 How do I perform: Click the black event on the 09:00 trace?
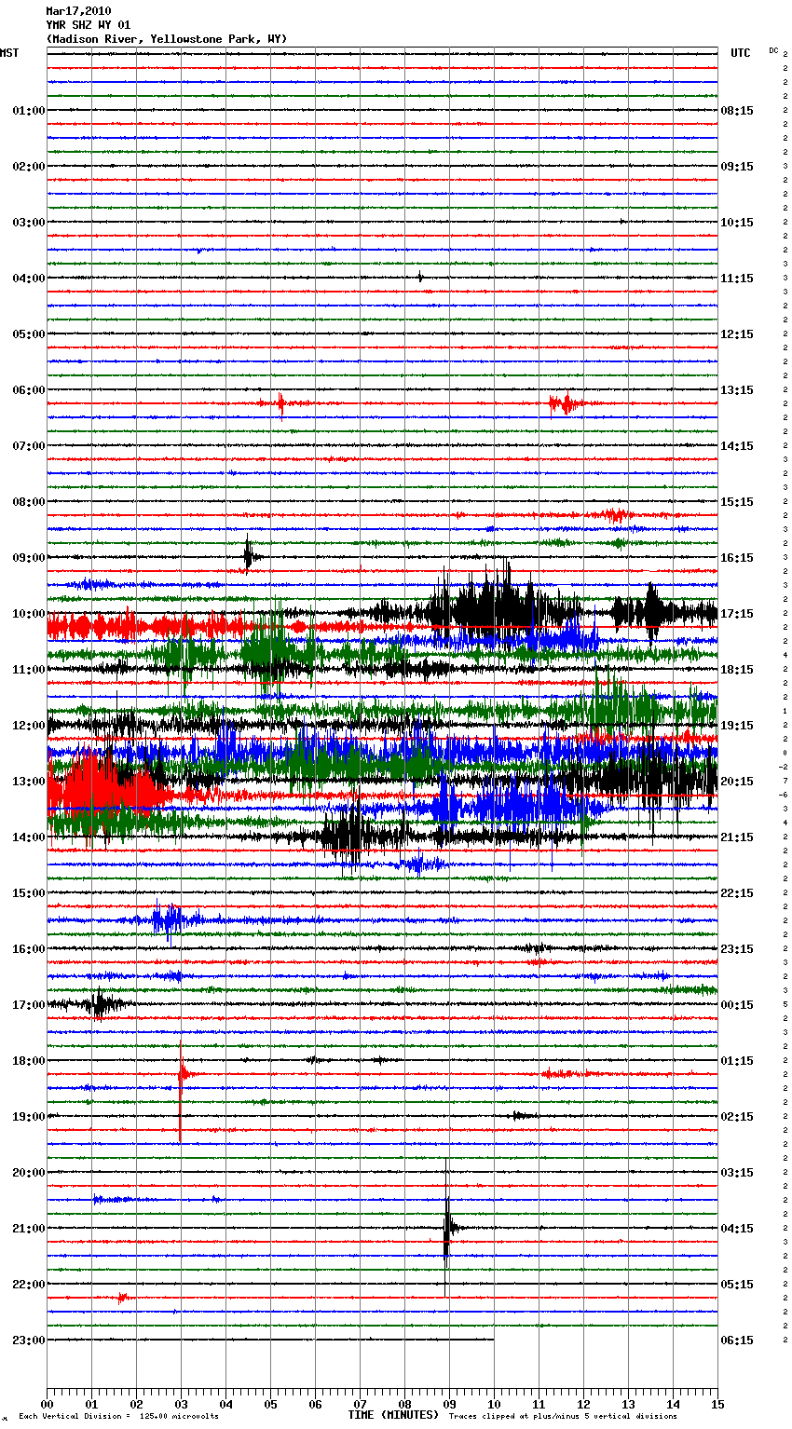pyautogui.click(x=249, y=555)
